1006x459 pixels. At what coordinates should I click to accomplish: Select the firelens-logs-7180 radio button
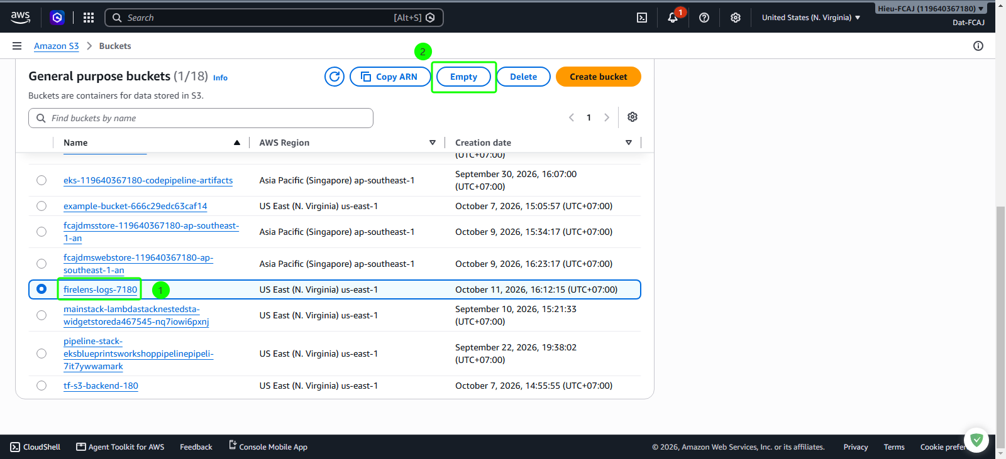coord(41,289)
